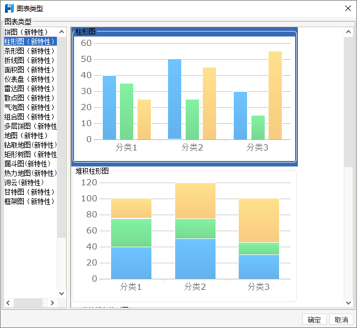Screen dimensions: 357x328
Task: Select the 柱形图 chart preview thumbnail
Action: (x=185, y=97)
